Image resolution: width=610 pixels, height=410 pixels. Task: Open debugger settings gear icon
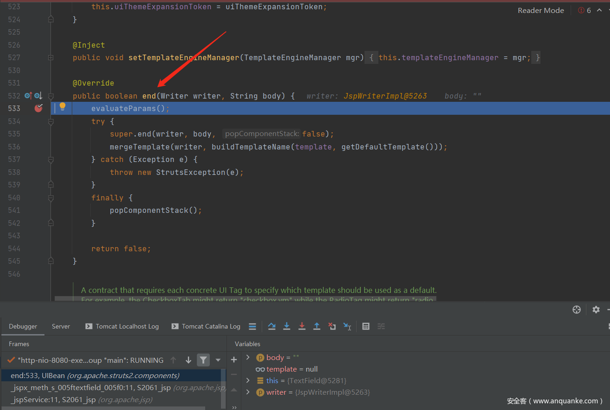pyautogui.click(x=596, y=310)
